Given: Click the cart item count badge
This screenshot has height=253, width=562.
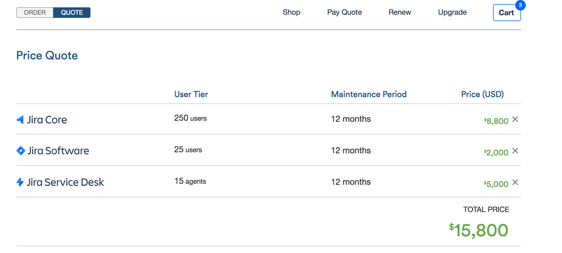Looking at the screenshot, I should pos(520,5).
